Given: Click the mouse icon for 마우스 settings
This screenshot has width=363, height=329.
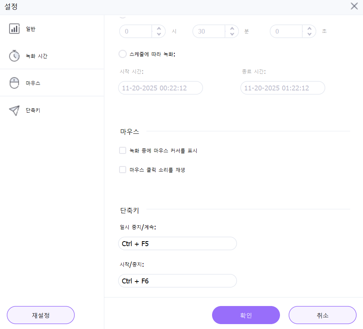Looking at the screenshot, I should click(14, 83).
